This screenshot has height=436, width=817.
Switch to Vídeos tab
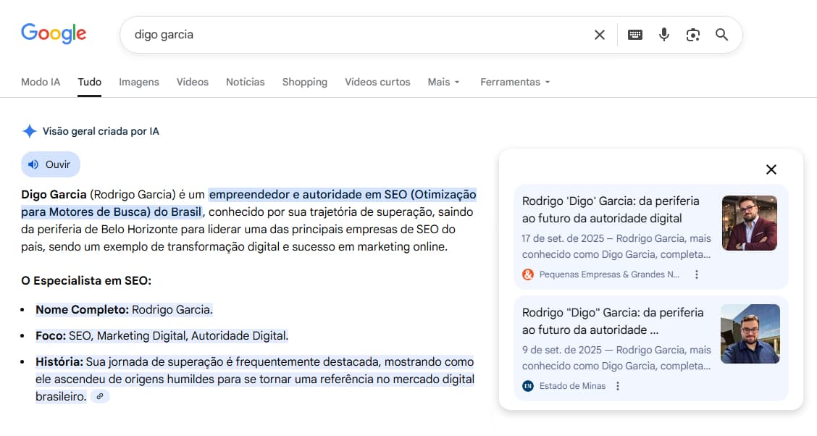coord(192,83)
